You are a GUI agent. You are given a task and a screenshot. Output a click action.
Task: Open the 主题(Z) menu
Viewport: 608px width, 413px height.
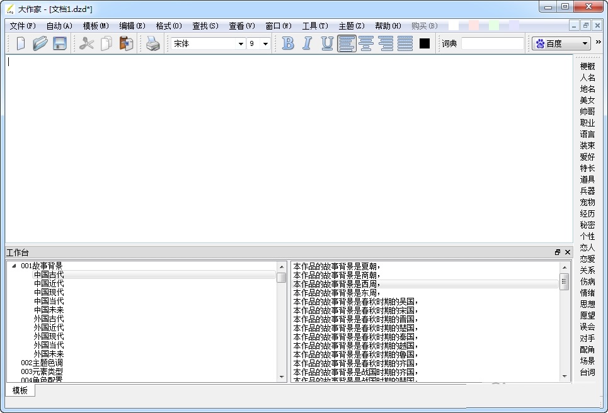pos(352,26)
